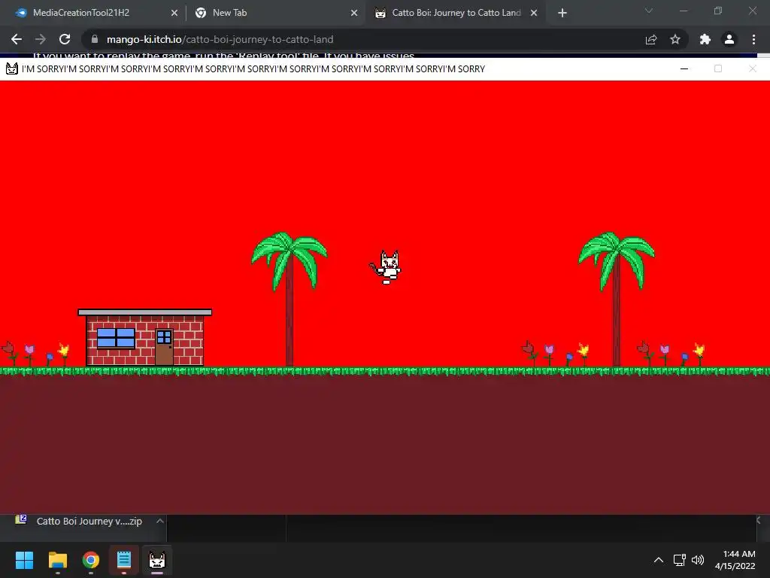
Task: Open the Chrome three-dot menu
Action: point(753,39)
